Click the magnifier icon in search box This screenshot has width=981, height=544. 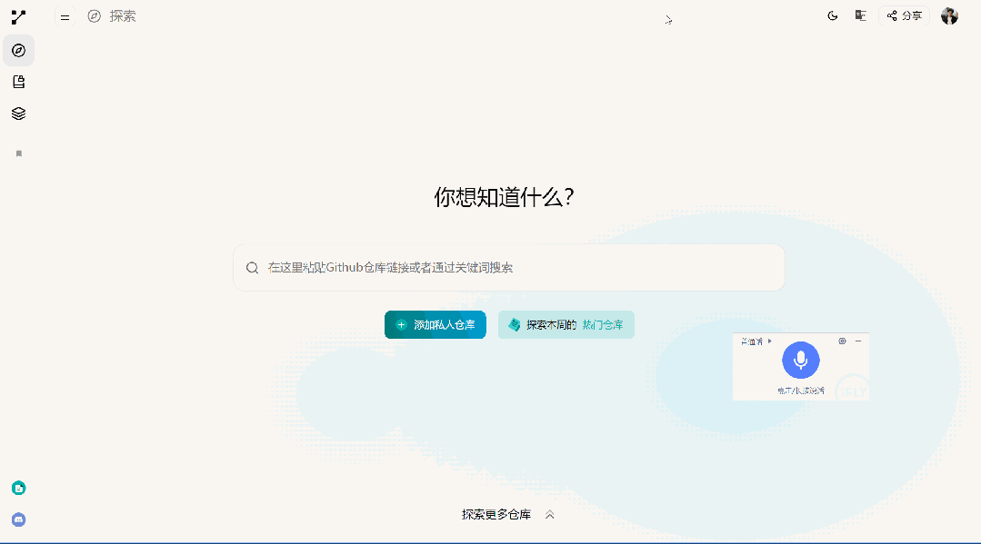[x=252, y=268]
